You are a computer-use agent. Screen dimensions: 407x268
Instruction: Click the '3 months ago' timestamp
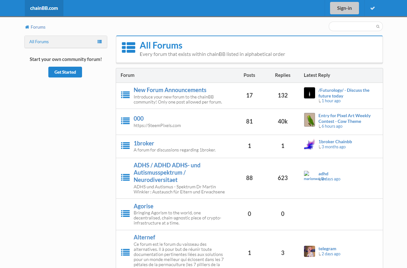(x=334, y=147)
